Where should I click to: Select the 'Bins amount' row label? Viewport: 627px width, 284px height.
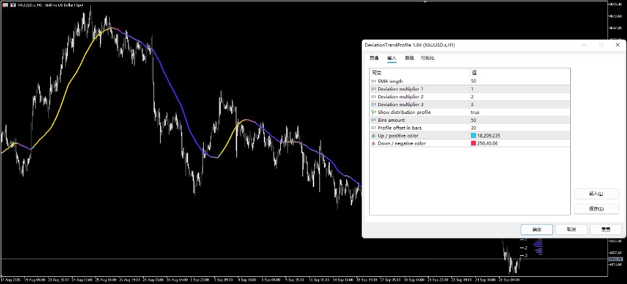tap(391, 120)
